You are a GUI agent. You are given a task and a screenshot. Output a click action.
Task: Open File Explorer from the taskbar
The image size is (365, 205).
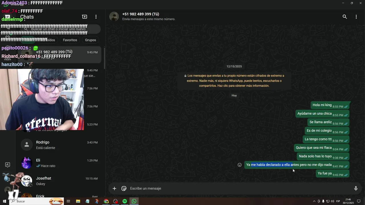point(78,201)
